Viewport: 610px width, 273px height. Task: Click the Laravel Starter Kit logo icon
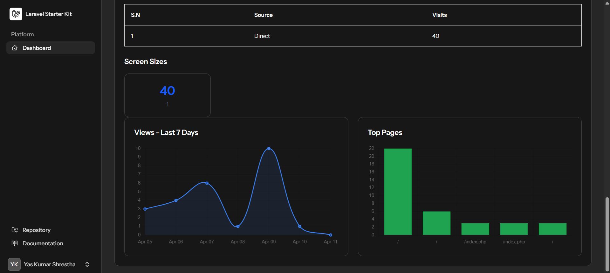16,14
